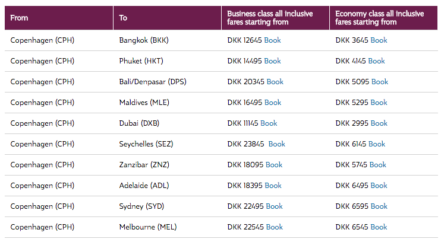
Task: Book Seychelles economy DKK 6145 fare
Action: 377,144
